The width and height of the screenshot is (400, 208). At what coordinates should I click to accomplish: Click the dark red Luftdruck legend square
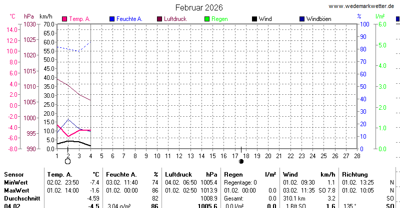tap(160, 19)
